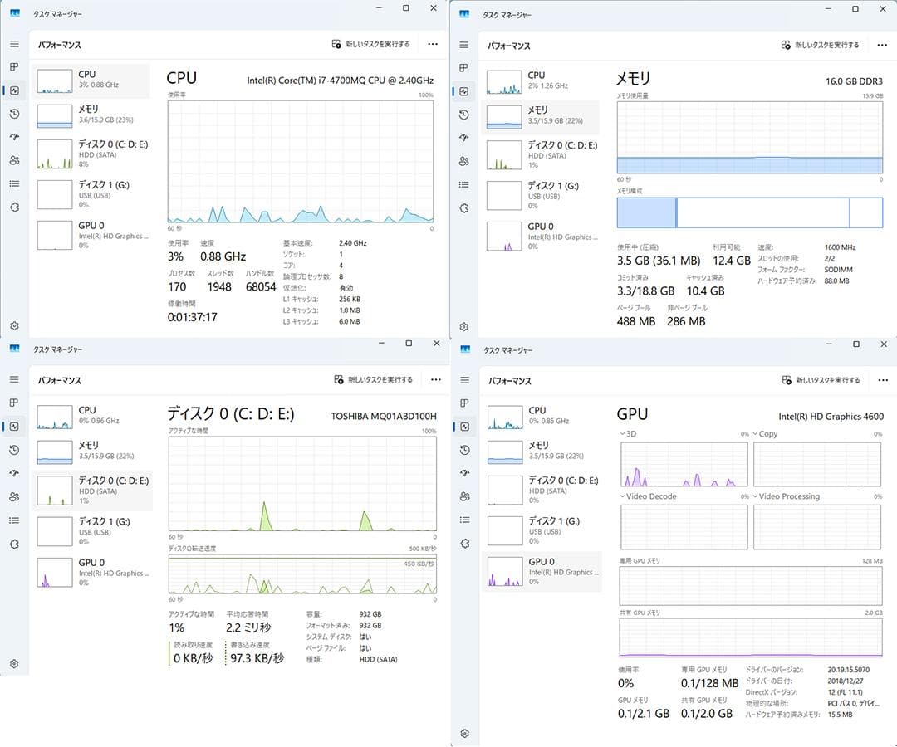Open Services icon in メモリ window
The image size is (897, 747).
(x=464, y=208)
